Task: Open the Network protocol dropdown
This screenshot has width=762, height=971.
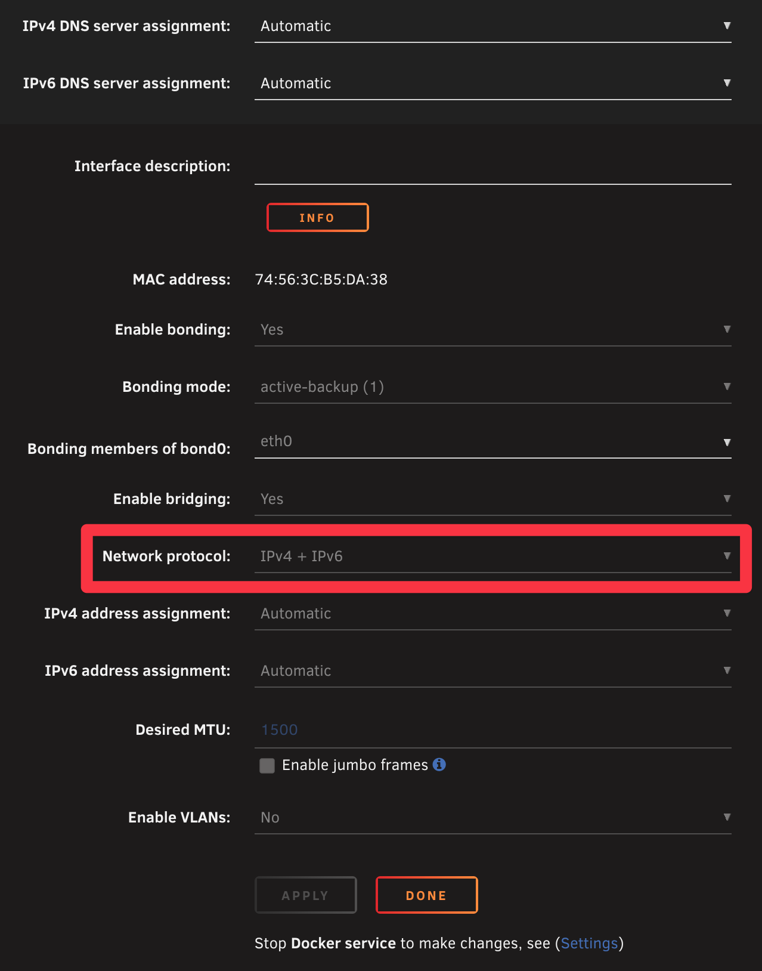Action: click(x=492, y=556)
